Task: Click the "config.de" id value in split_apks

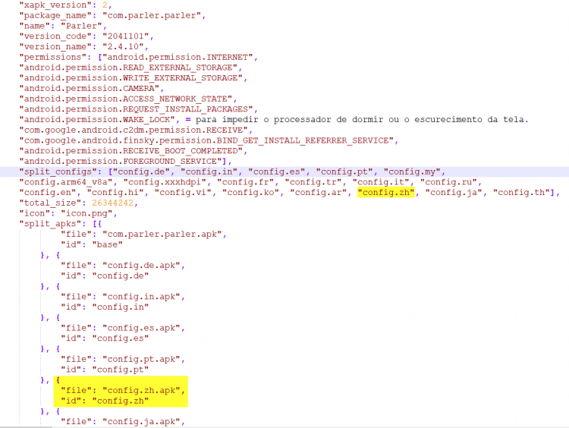Action: (x=121, y=276)
